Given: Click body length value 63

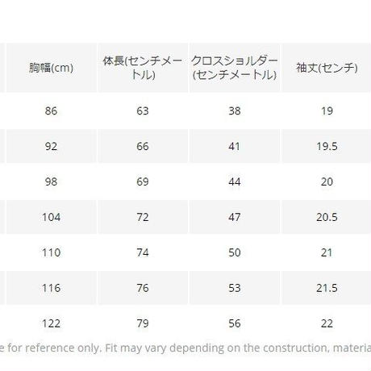Looking at the screenshot, I should (143, 110).
